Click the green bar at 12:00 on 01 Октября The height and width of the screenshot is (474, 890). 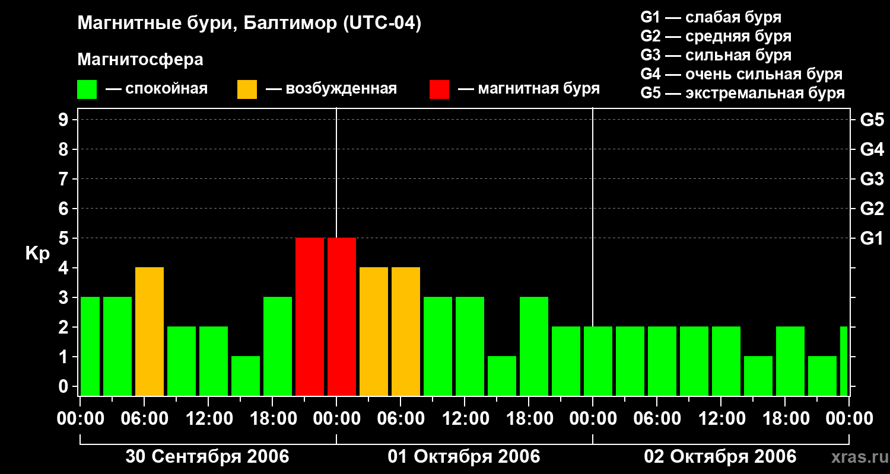click(470, 346)
